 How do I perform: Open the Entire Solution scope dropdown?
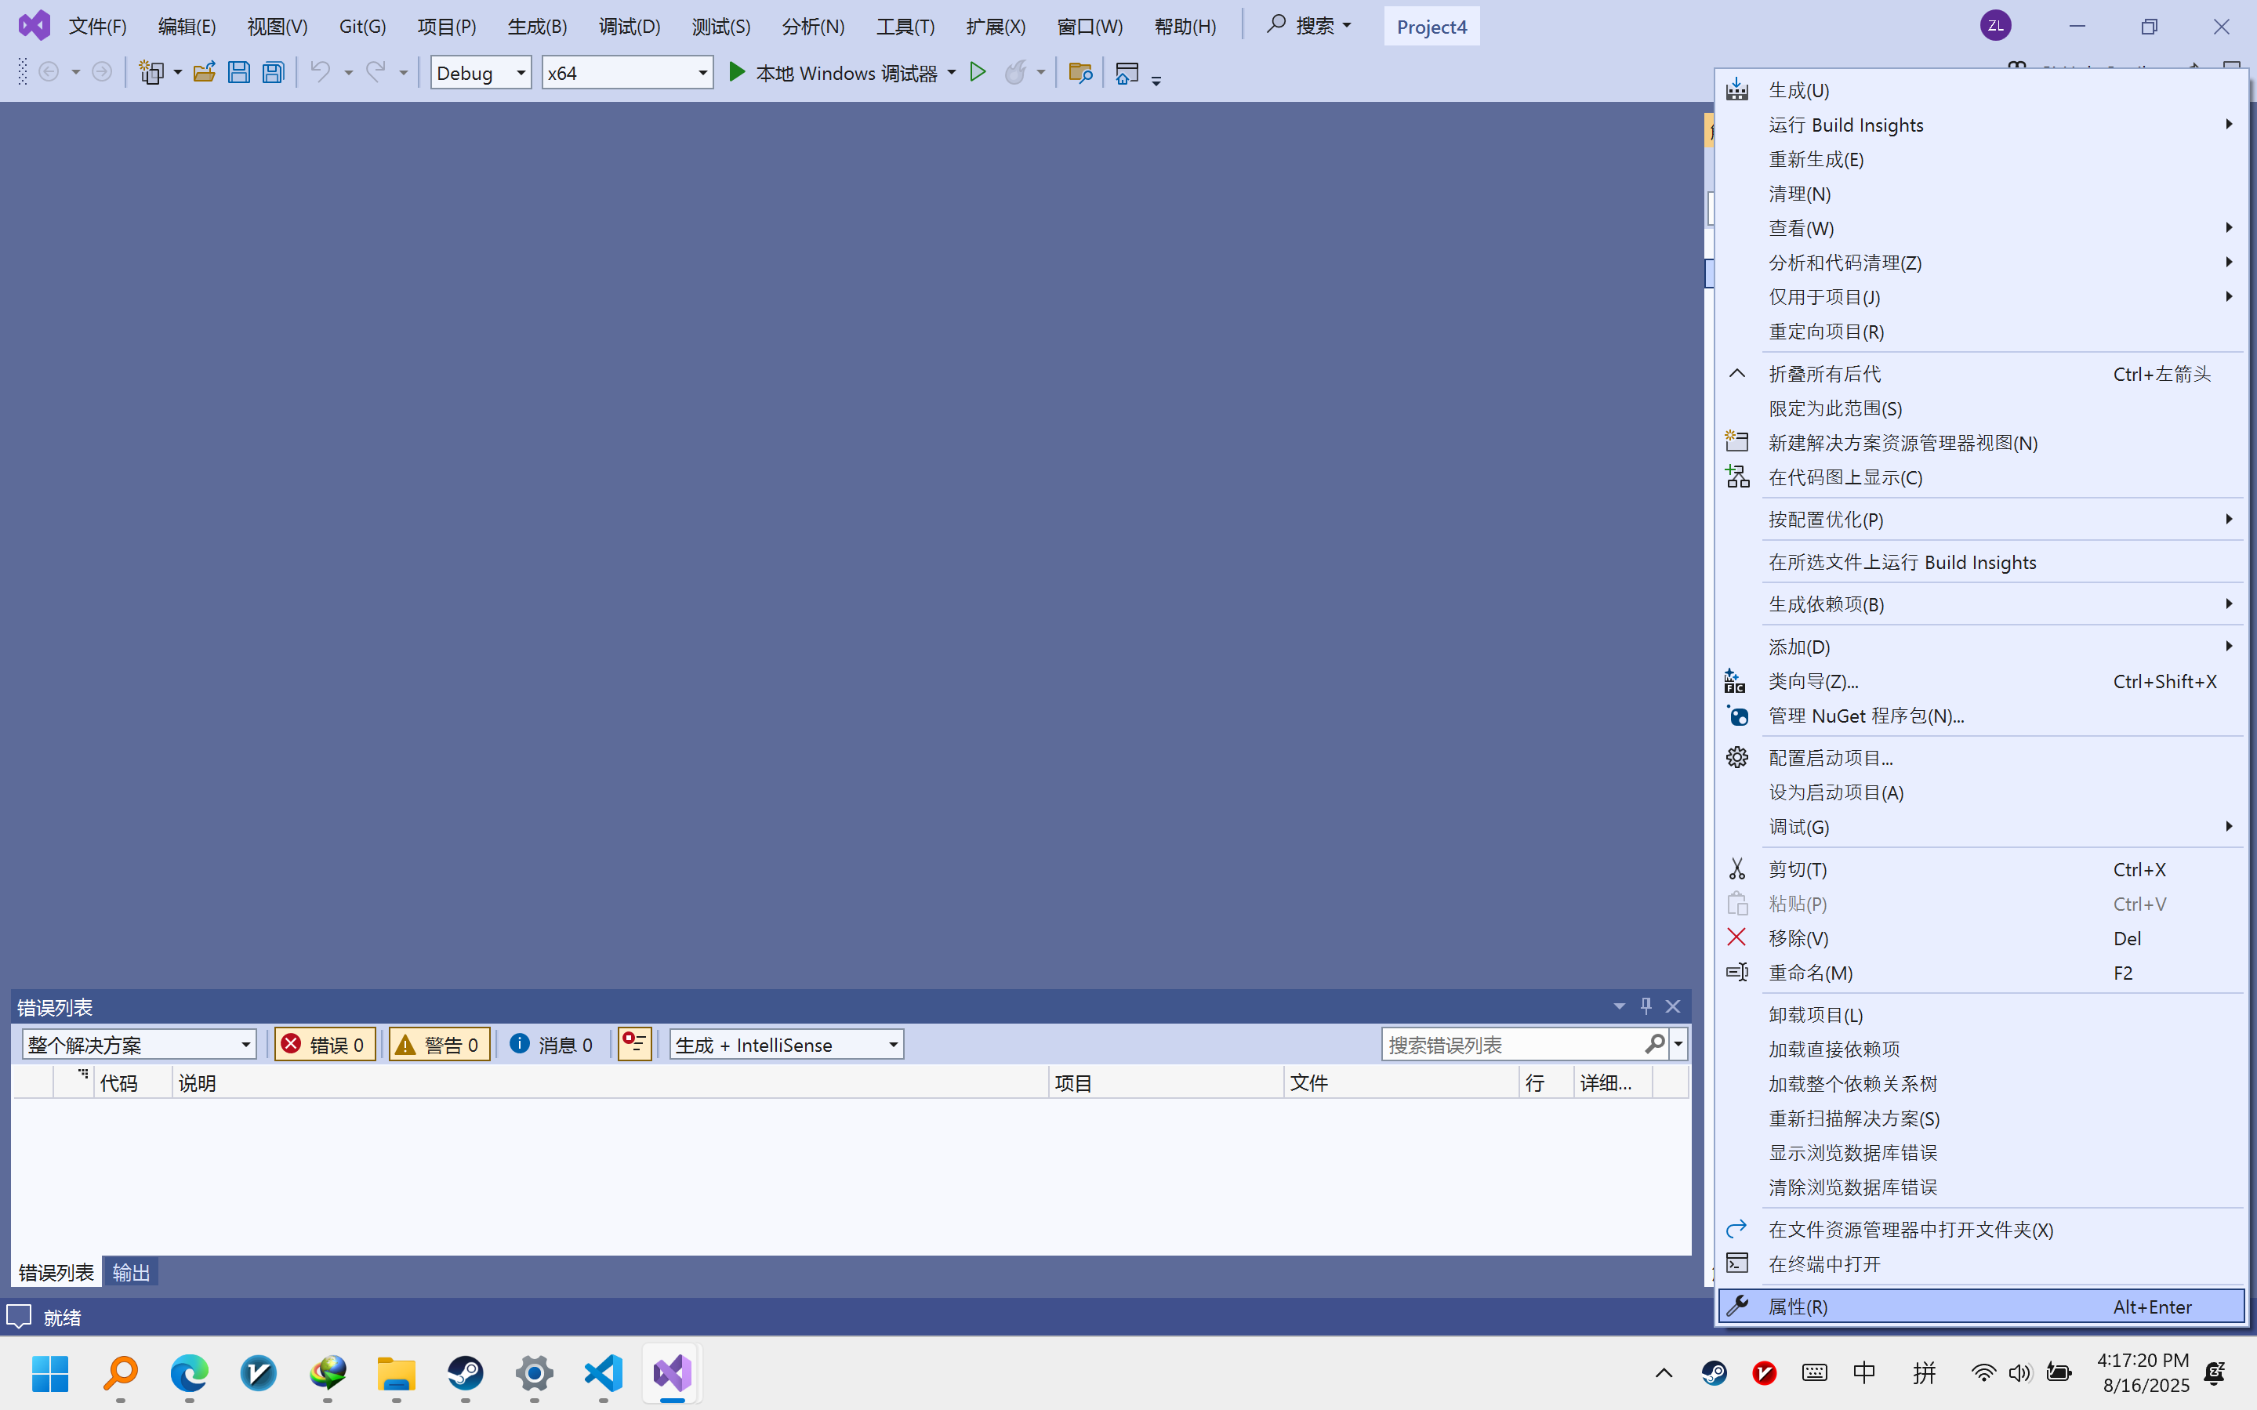245,1045
